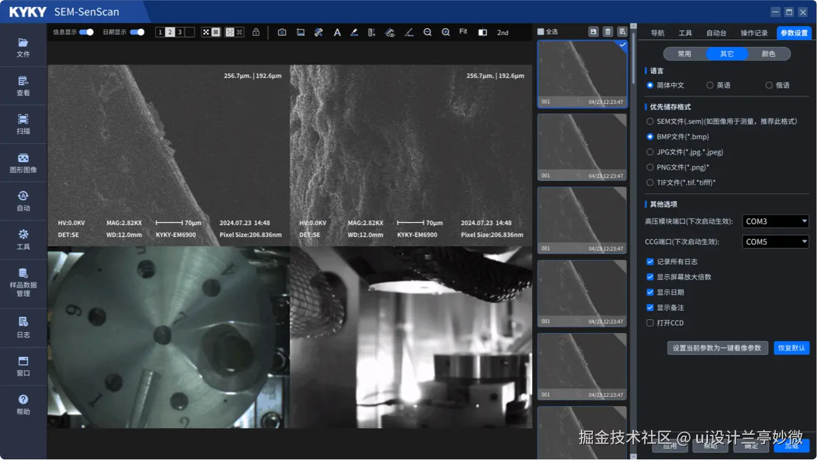Select the text annotation A tool
Screen dimensions: 817x460
pos(337,32)
